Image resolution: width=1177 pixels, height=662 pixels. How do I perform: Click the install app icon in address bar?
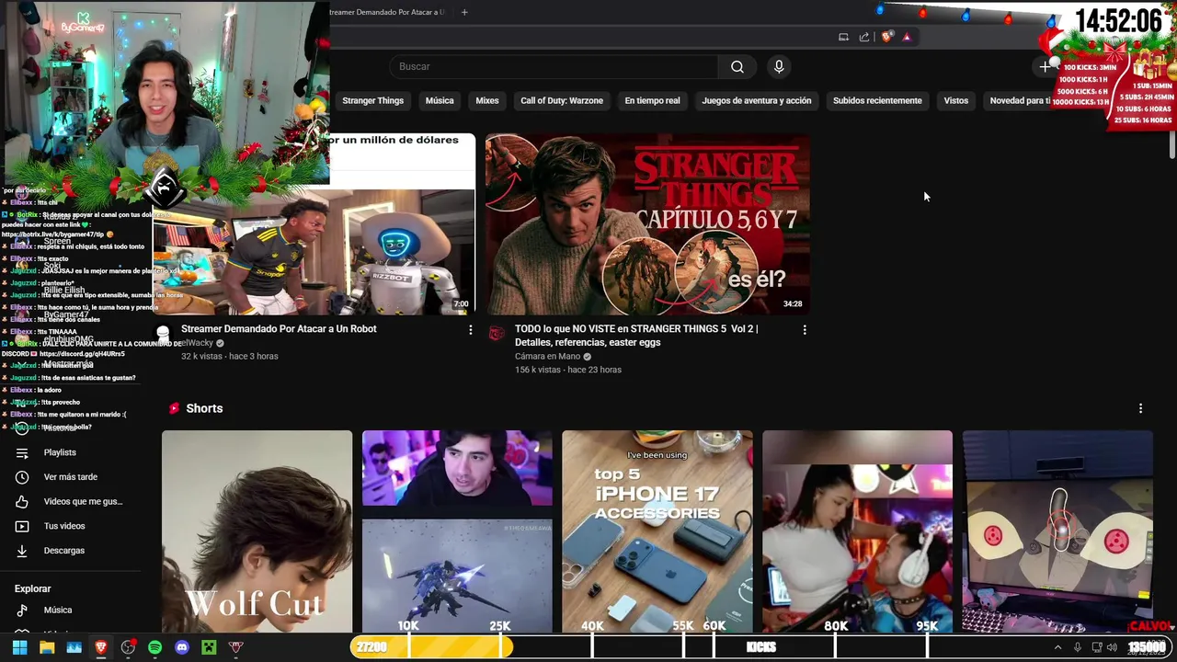coord(843,37)
